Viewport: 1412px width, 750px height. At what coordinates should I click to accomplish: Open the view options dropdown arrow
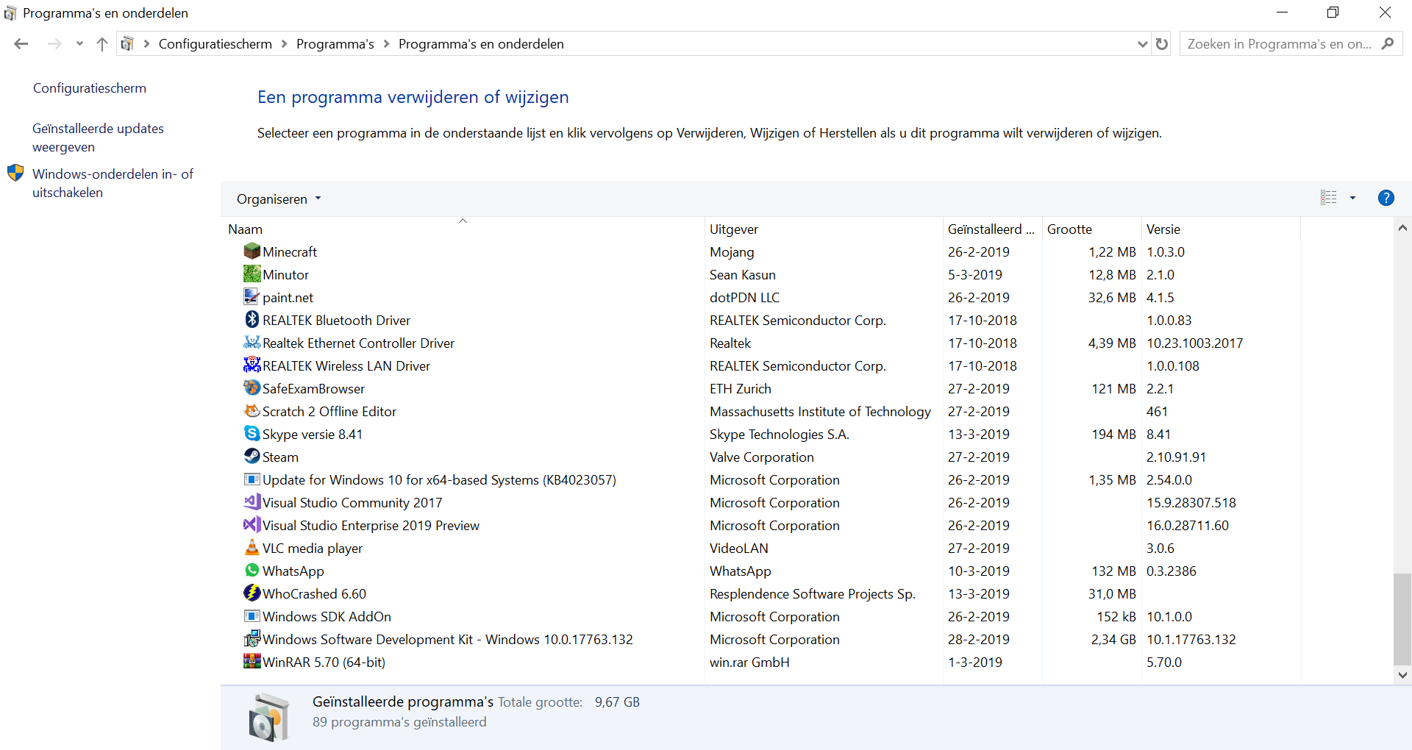tap(1352, 198)
